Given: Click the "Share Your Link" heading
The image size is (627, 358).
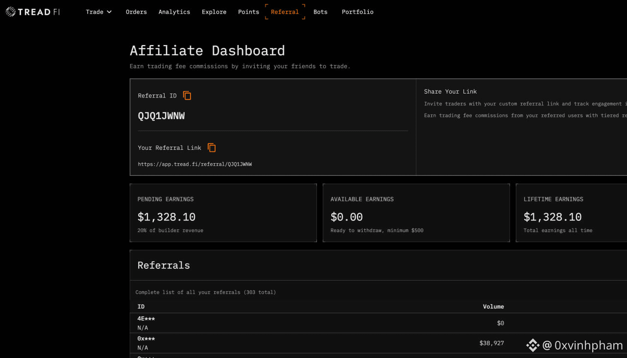Looking at the screenshot, I should 451,92.
